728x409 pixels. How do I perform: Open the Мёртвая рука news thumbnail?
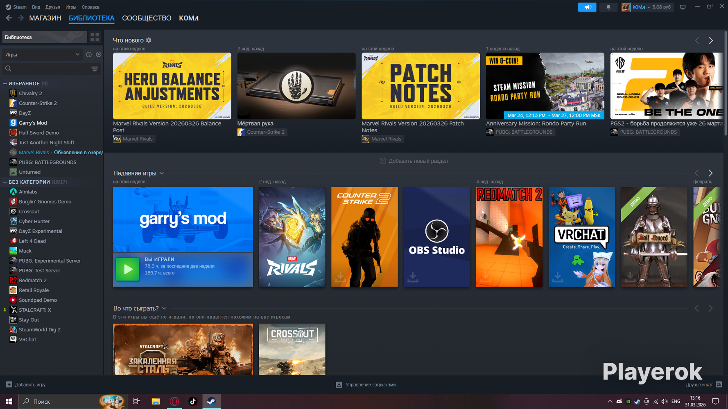point(296,86)
